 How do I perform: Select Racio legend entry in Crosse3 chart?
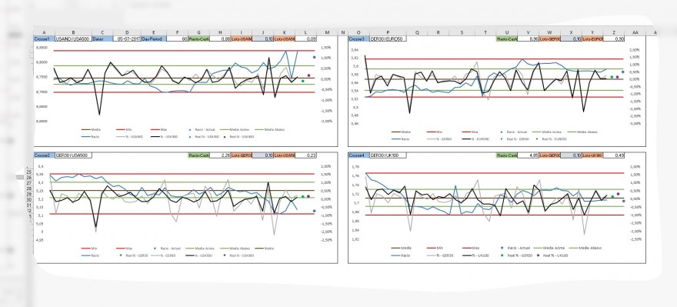pyautogui.click(x=400, y=139)
